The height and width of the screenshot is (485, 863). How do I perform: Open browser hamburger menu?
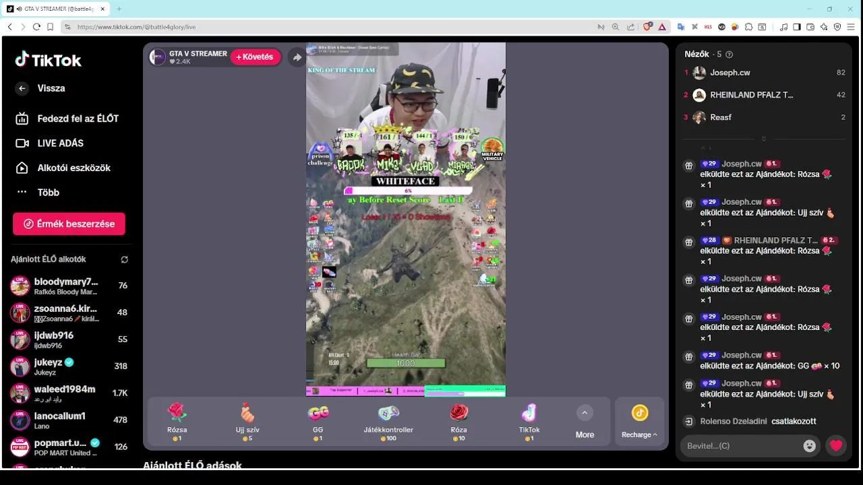(x=852, y=27)
